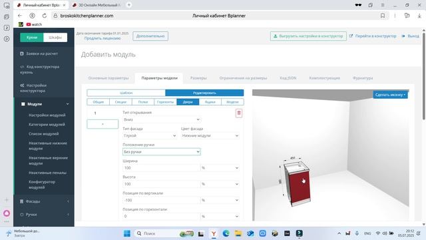
Task: Open the downloads arrow icon in the browser
Action: click(419, 16)
